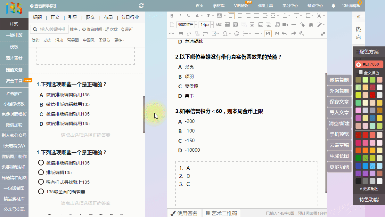This screenshot has height=217, width=385.
Task: Select radio option 135最全面的编辑器
Action: [41, 191]
